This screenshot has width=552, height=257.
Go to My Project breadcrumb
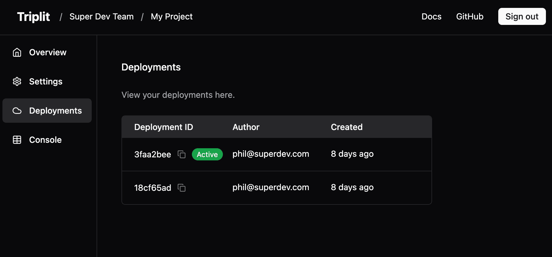[172, 16]
